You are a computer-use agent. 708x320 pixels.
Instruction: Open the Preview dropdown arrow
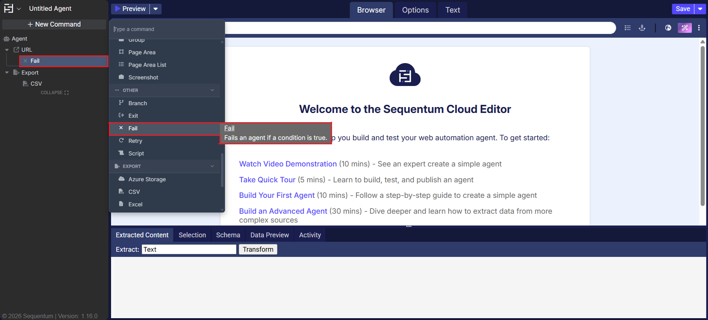[156, 9]
